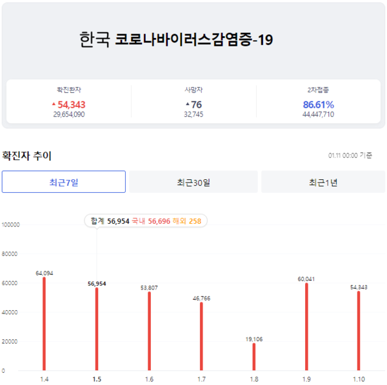The image size is (387, 385).
Task: Select the 최근7일 tab
Action: tap(64, 182)
